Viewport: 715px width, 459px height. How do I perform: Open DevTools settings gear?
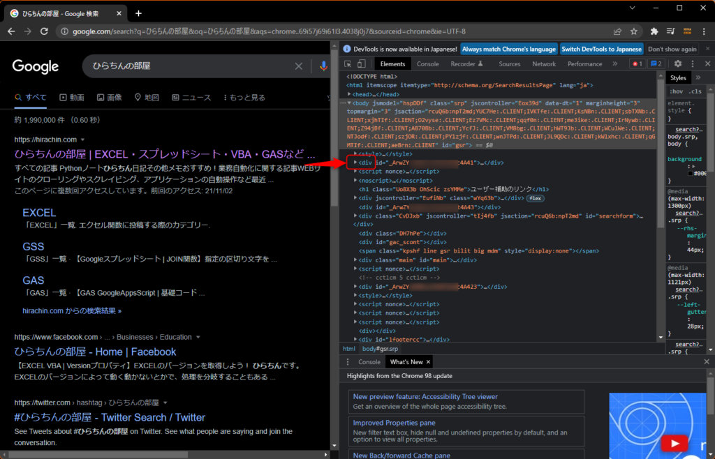(677, 63)
